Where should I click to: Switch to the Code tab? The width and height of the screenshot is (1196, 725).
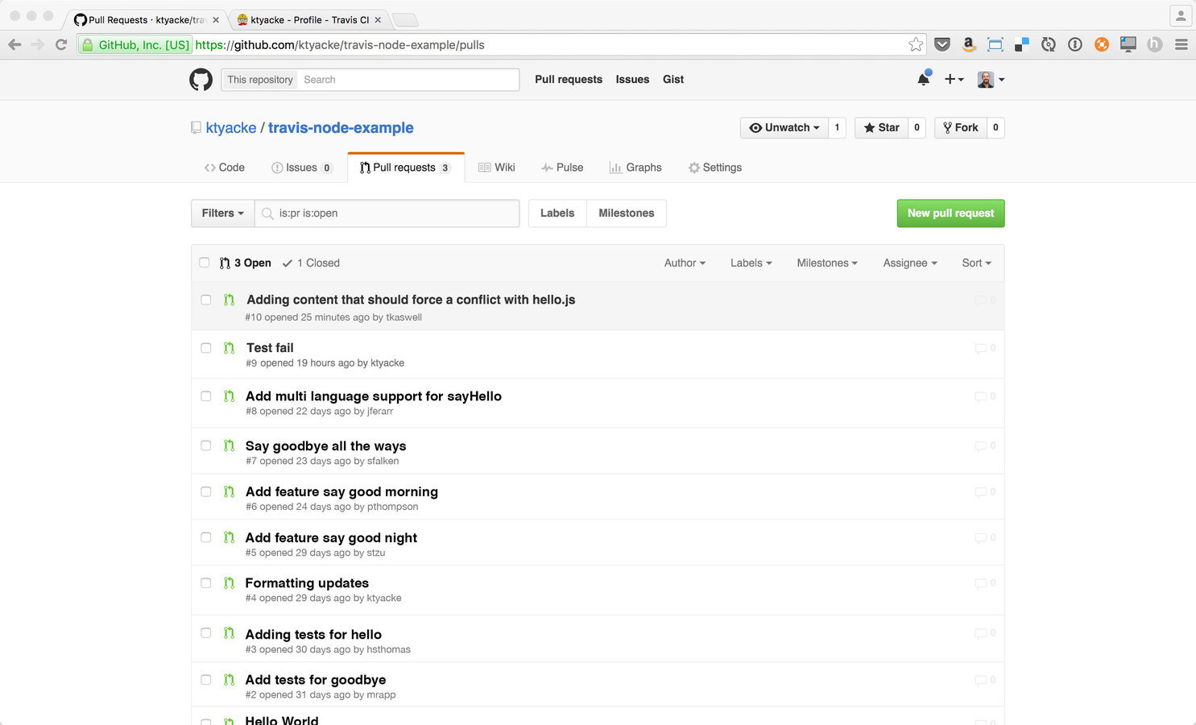point(224,168)
